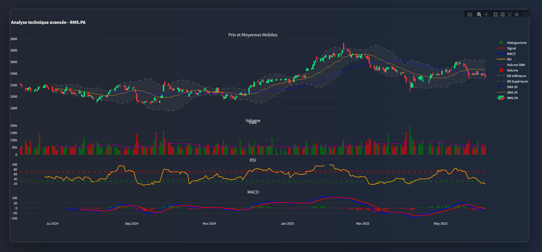Image resolution: width=542 pixels, height=252 pixels.
Task: Click the Jan 2025 x-axis label
Action: click(287, 224)
